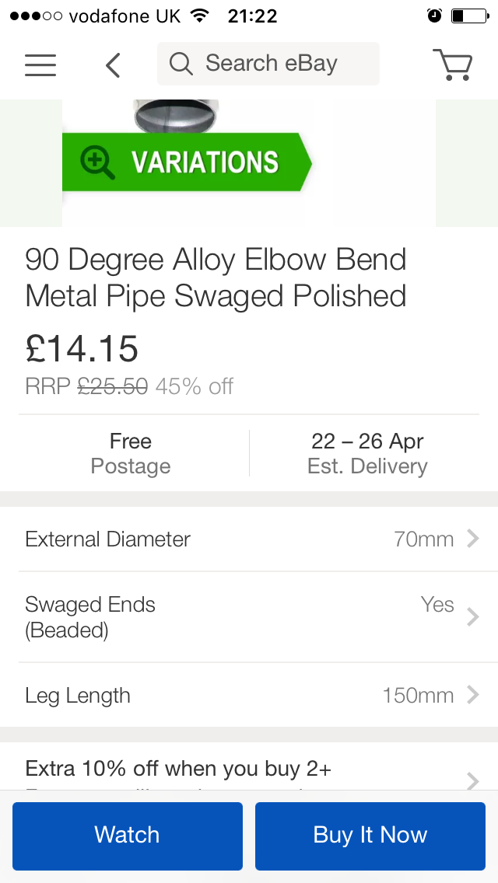Click the Buy It Now button
Image resolution: width=498 pixels, height=883 pixels.
370,836
